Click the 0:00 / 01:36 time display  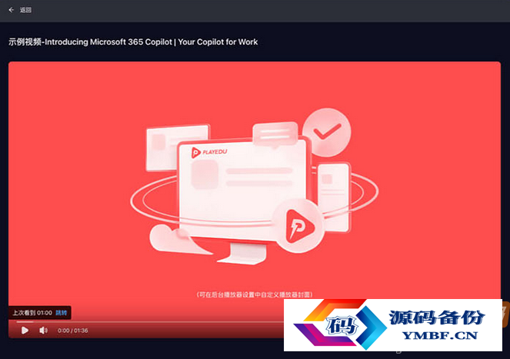(73, 331)
